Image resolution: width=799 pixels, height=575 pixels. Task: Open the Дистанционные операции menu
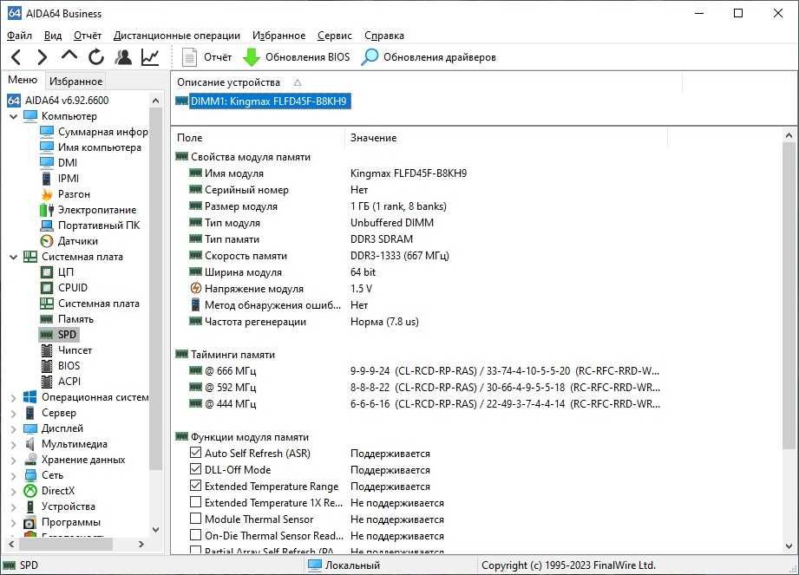tap(177, 36)
